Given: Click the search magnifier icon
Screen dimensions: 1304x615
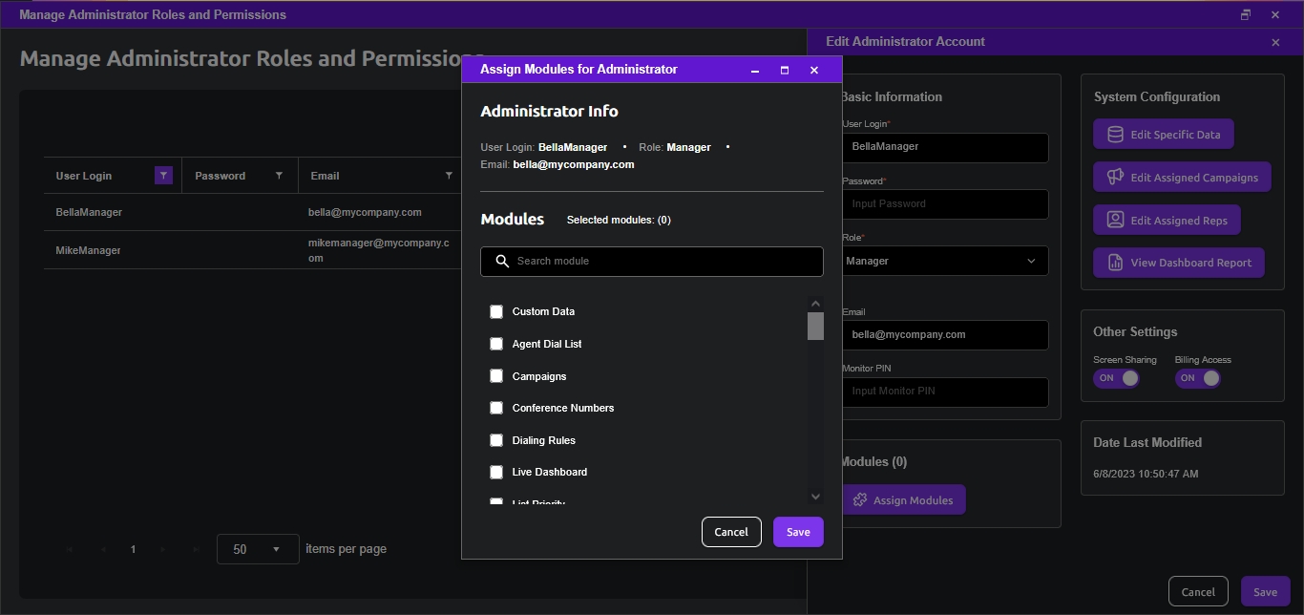Looking at the screenshot, I should (x=502, y=262).
